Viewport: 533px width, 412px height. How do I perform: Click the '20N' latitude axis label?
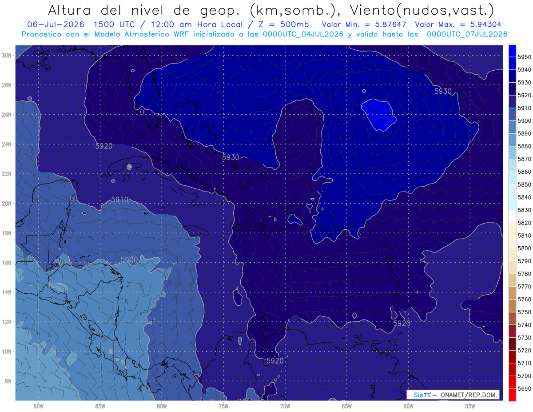[x=7, y=204]
